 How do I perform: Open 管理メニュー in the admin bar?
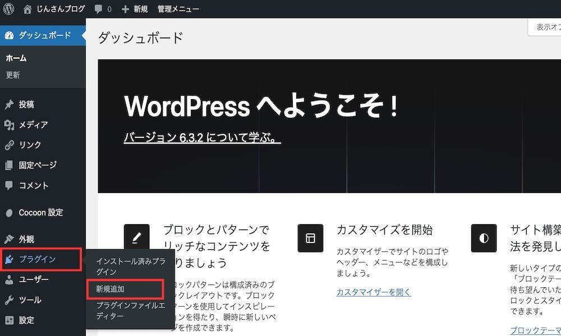[x=178, y=10]
